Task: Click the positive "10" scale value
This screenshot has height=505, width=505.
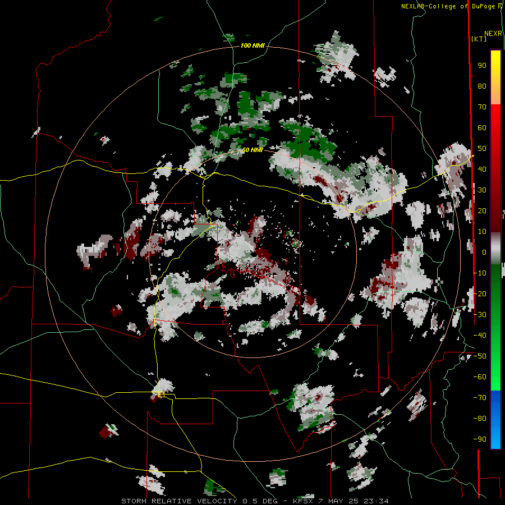Action: [482, 232]
